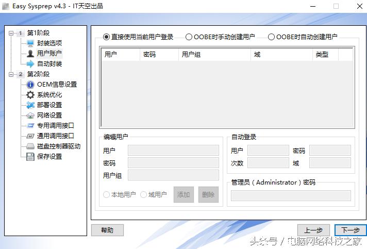Focus the 密码 field under 编辑用户

click(x=173, y=162)
